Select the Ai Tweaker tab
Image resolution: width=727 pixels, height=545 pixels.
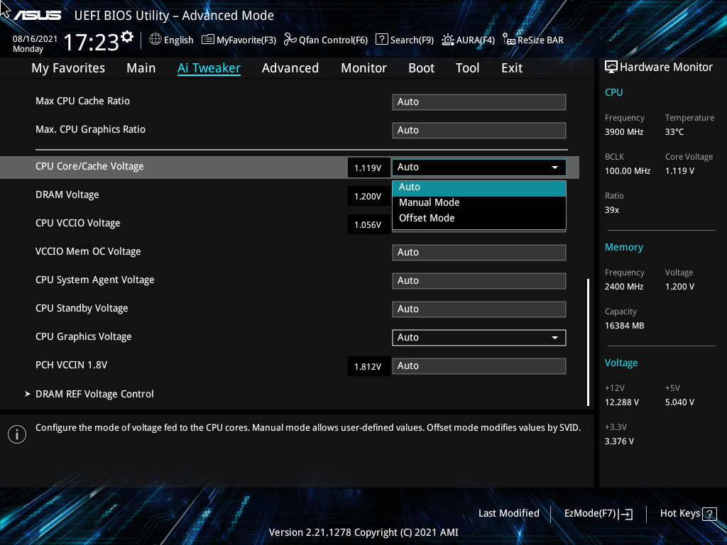coord(209,68)
